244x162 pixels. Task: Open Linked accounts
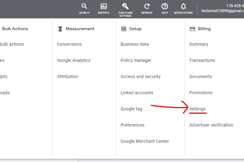pos(137,93)
